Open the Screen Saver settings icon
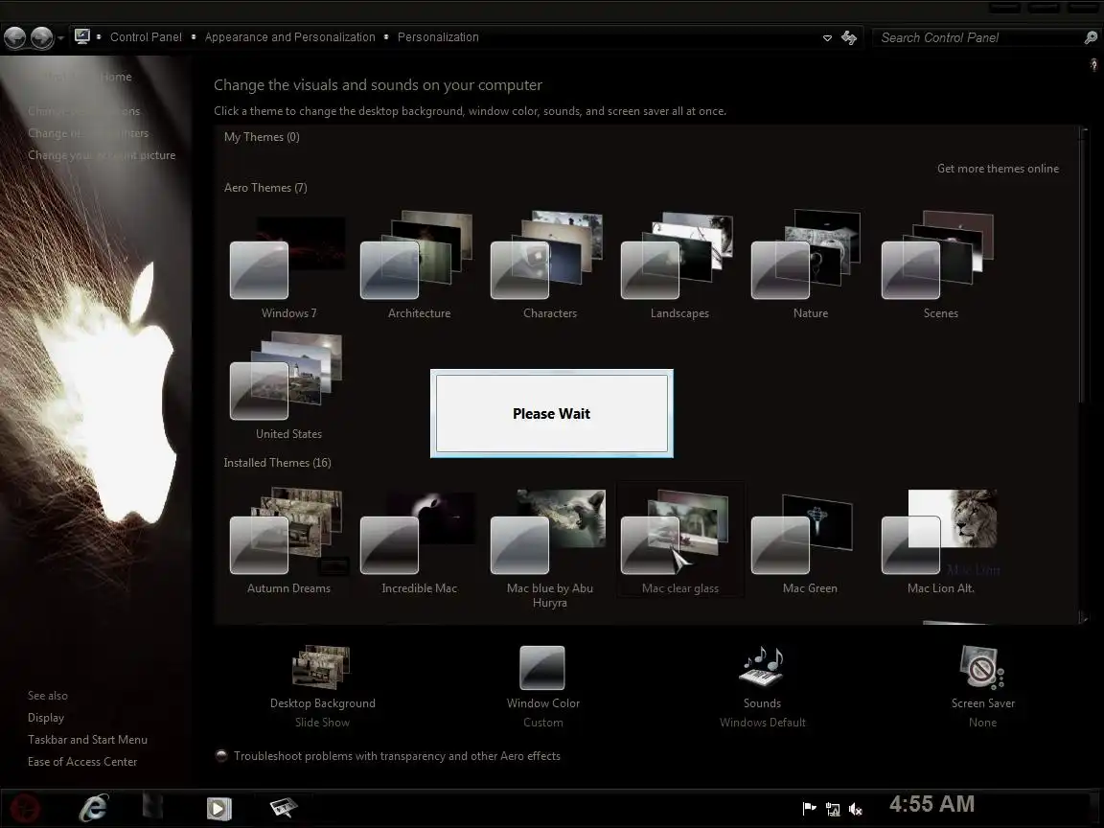This screenshot has width=1104, height=828. tap(981, 667)
